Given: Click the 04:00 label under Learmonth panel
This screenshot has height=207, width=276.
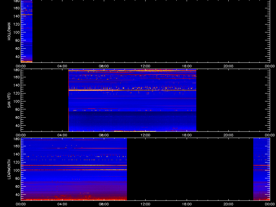Looking at the screenshot, I should coord(62,204).
